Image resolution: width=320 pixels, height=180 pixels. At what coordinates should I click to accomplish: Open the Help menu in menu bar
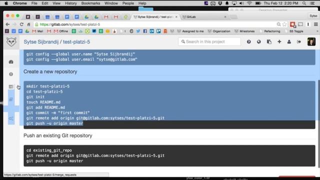(x=142, y=3)
